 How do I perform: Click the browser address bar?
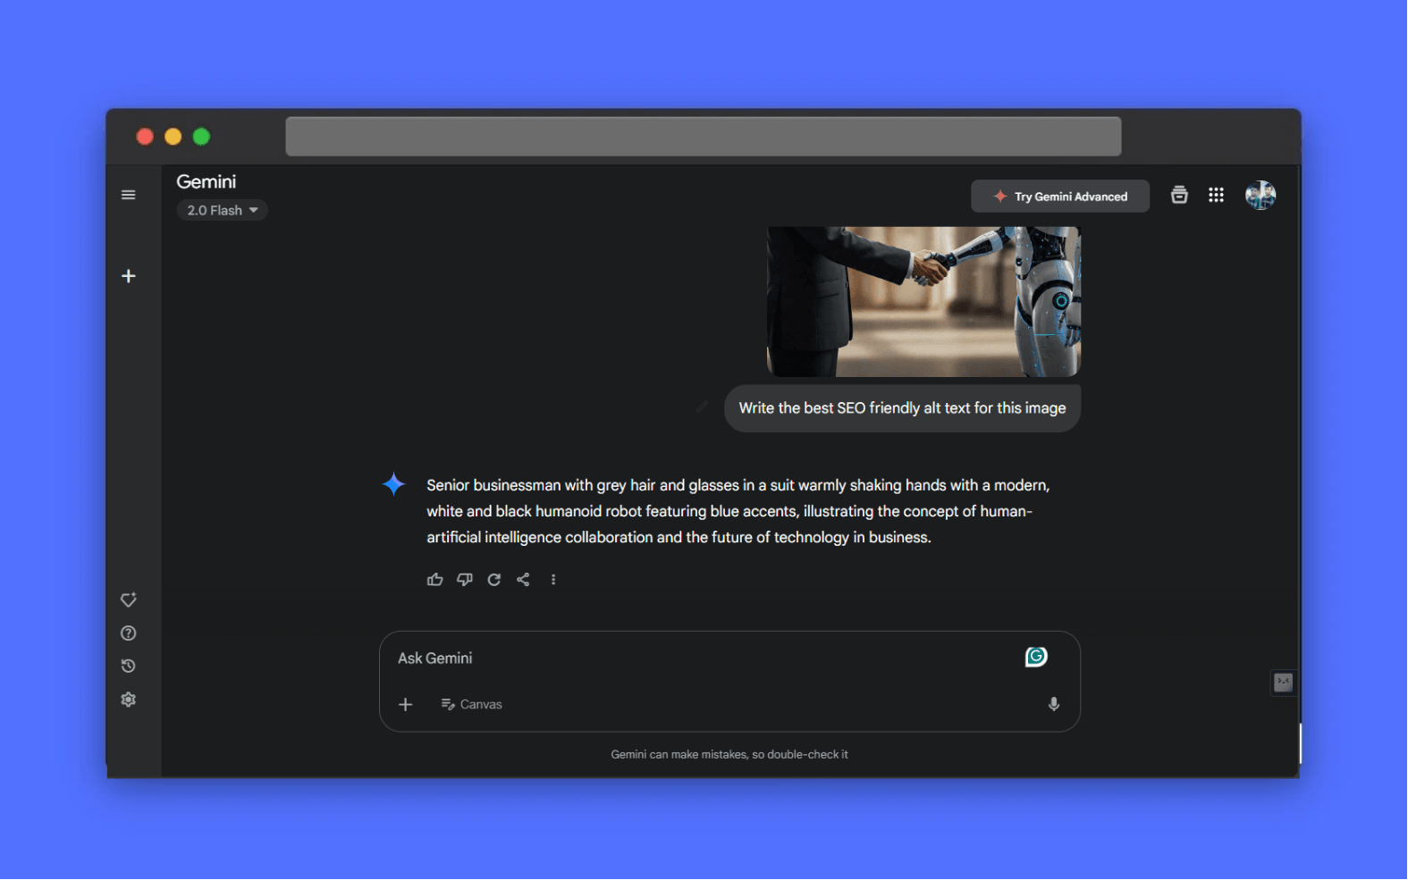click(704, 137)
